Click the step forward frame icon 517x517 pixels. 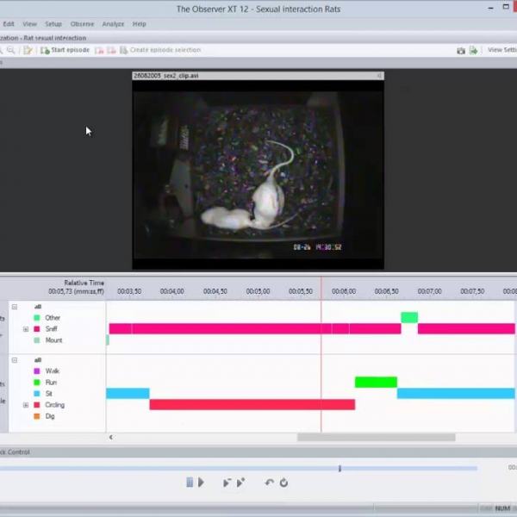pos(240,483)
